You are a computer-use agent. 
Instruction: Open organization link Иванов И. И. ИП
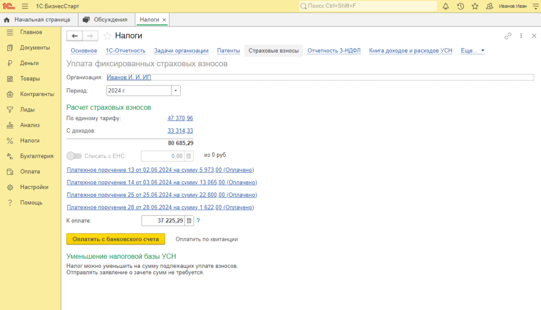[129, 77]
